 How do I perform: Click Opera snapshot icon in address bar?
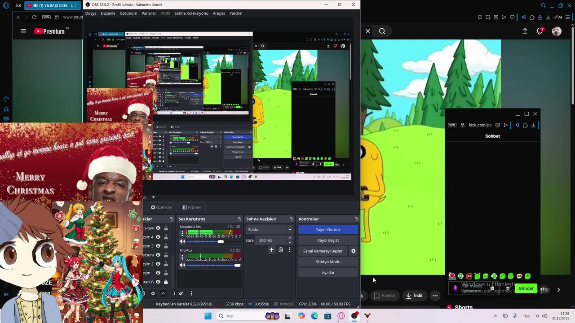coord(488,17)
